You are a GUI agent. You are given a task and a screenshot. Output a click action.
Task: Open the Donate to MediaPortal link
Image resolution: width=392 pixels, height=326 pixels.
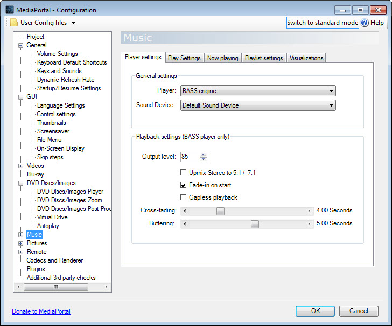[41, 311]
